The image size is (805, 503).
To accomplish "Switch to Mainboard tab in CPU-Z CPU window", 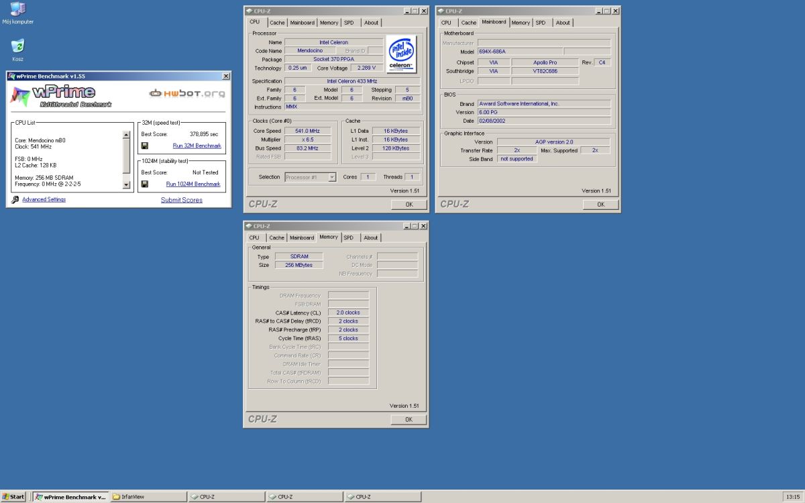I will pyautogui.click(x=303, y=23).
